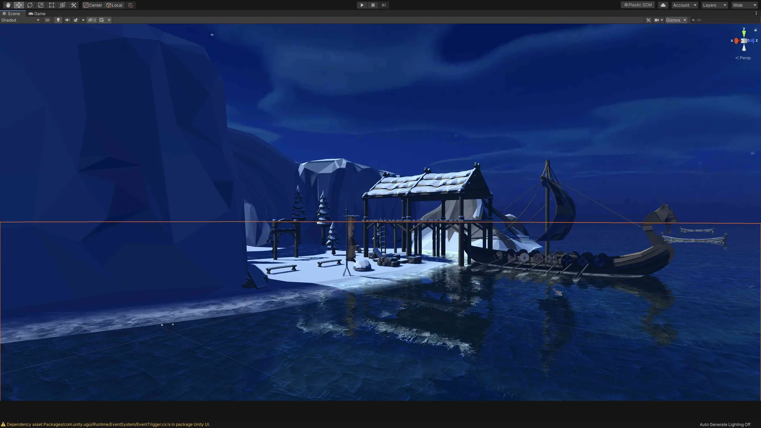The image size is (761, 428).
Task: Switch to the Game tab
Action: point(37,13)
